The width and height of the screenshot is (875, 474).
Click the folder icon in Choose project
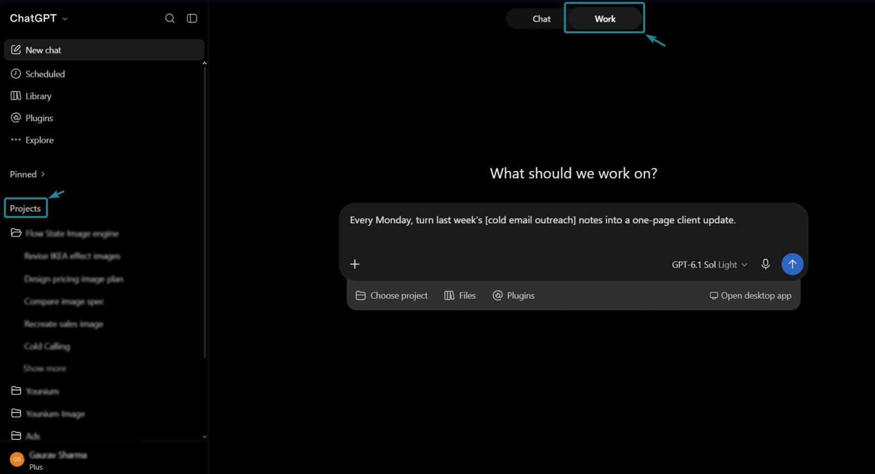point(360,296)
